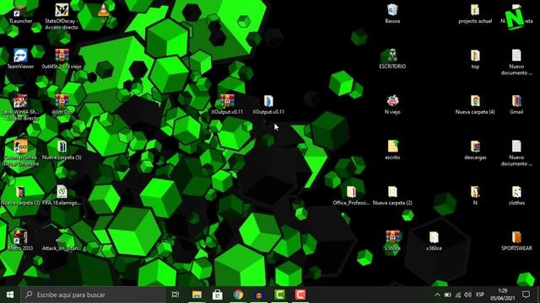Launch Counter-Strike Global Offensive shortcut
The width and height of the screenshot is (540, 303).
20,146
